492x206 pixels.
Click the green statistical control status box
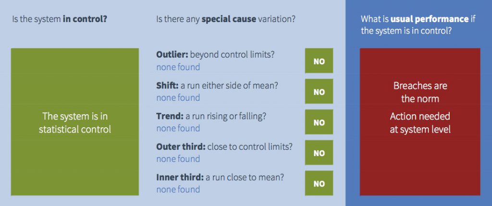click(74, 121)
